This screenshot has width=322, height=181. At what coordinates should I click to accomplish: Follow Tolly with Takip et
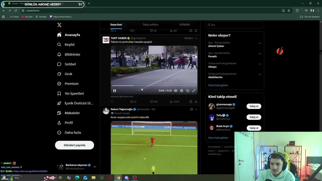254,117
